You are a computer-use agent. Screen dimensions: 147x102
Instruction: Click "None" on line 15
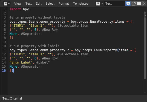click(13, 67)
